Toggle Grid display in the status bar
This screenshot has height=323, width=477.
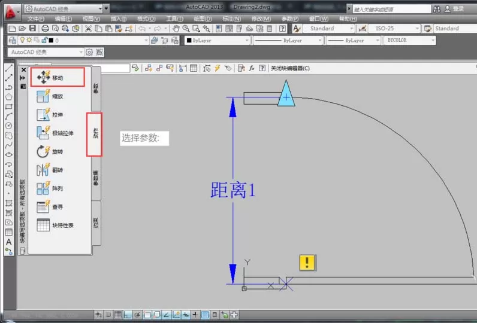click(118, 315)
